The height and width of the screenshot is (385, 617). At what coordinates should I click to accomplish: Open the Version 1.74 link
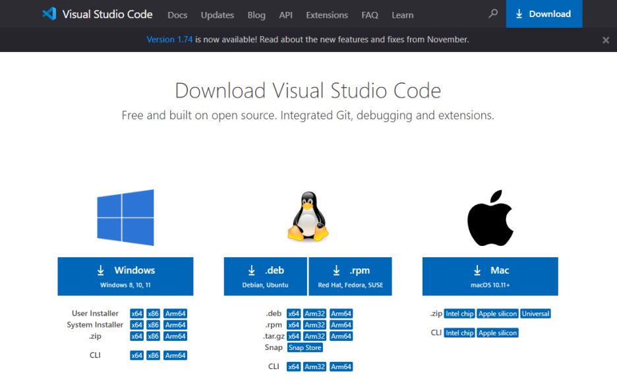pyautogui.click(x=169, y=40)
